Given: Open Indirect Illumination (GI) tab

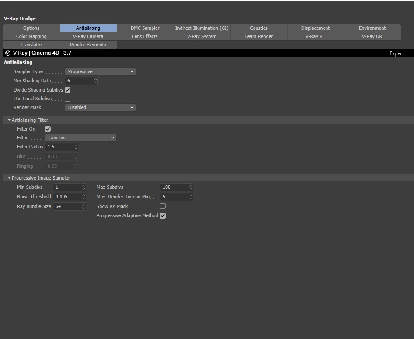Looking at the screenshot, I should tap(202, 28).
